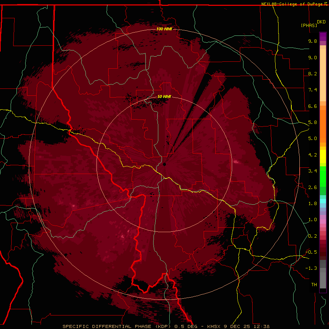The image size is (329, 329).
Task: Click the 4.2 value on the color scale
Action: (313, 155)
